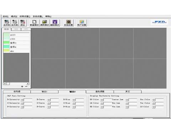
Task: Click the signal list scrollbar right arrow
Action: (x=28, y=84)
